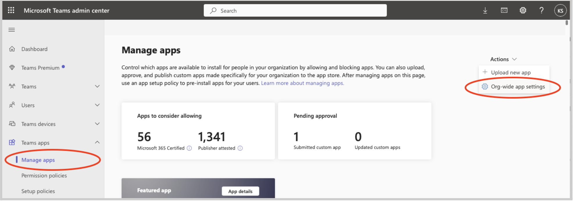Open the KS account avatar

coord(560,11)
